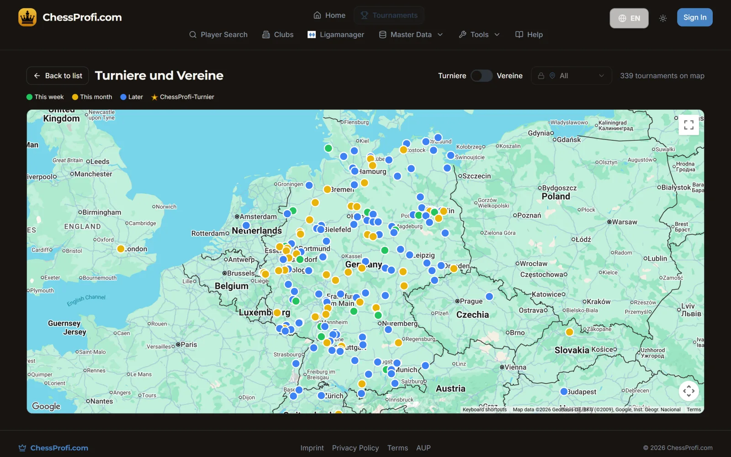This screenshot has height=457, width=731.
Task: Click the Home house icon
Action: (x=317, y=15)
